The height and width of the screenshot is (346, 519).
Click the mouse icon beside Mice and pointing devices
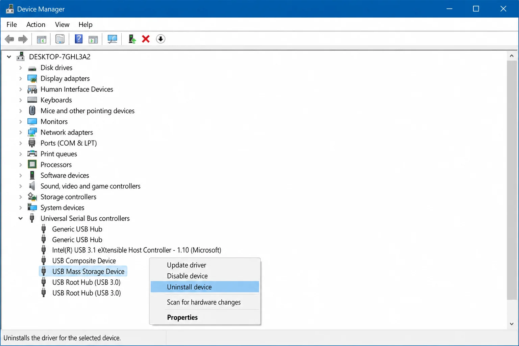pos(32,110)
